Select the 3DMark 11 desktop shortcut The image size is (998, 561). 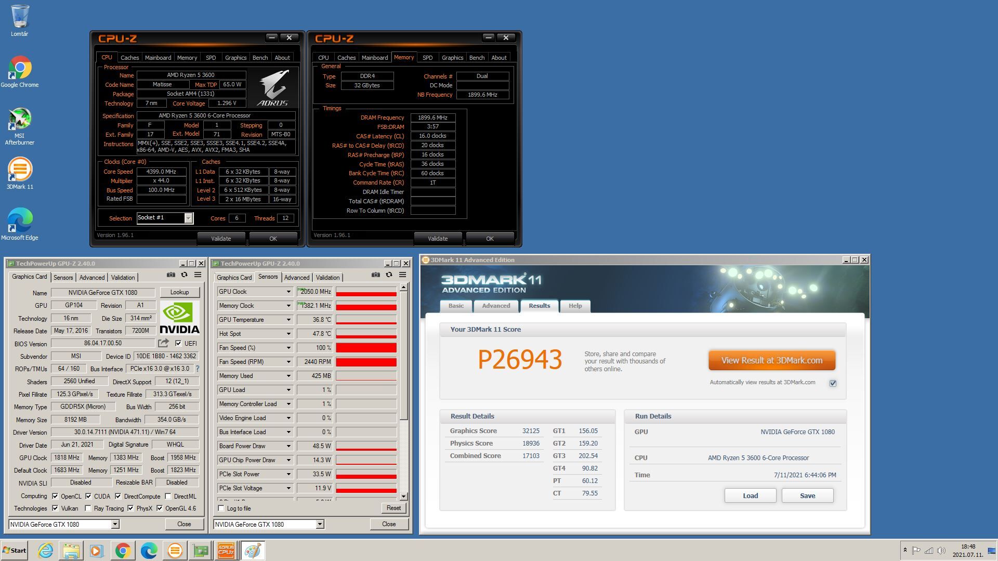coord(20,173)
